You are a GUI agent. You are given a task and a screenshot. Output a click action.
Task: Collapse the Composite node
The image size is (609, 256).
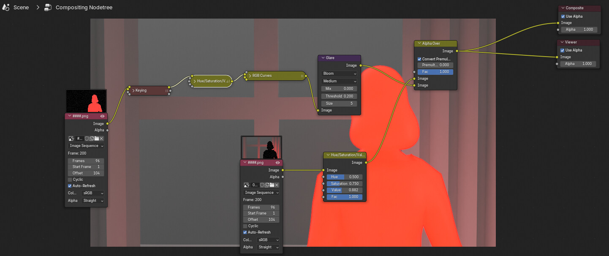(x=563, y=8)
